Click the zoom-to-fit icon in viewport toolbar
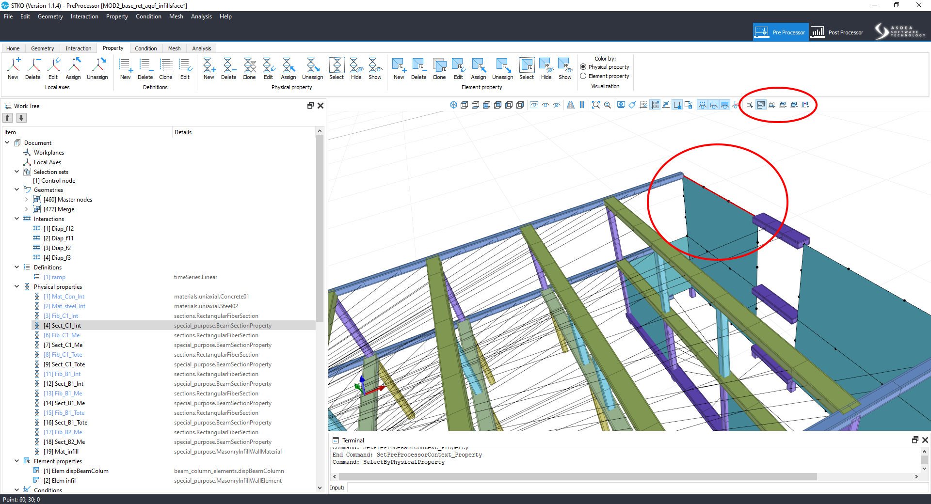931x504 pixels. [x=596, y=105]
